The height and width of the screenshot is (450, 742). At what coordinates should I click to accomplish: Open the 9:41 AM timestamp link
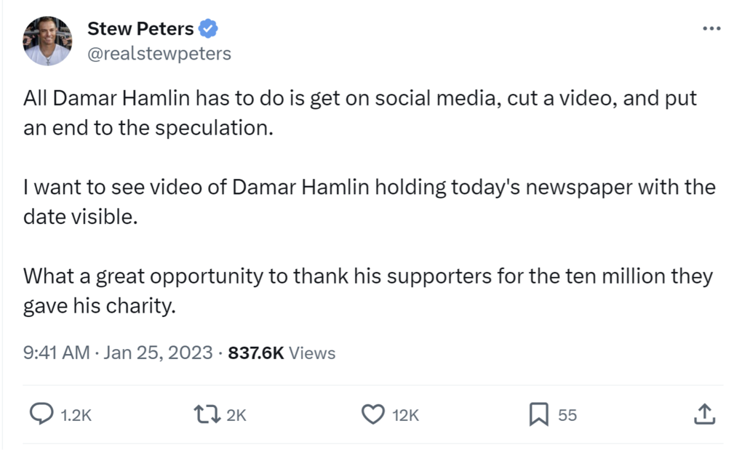pyautogui.click(x=56, y=353)
